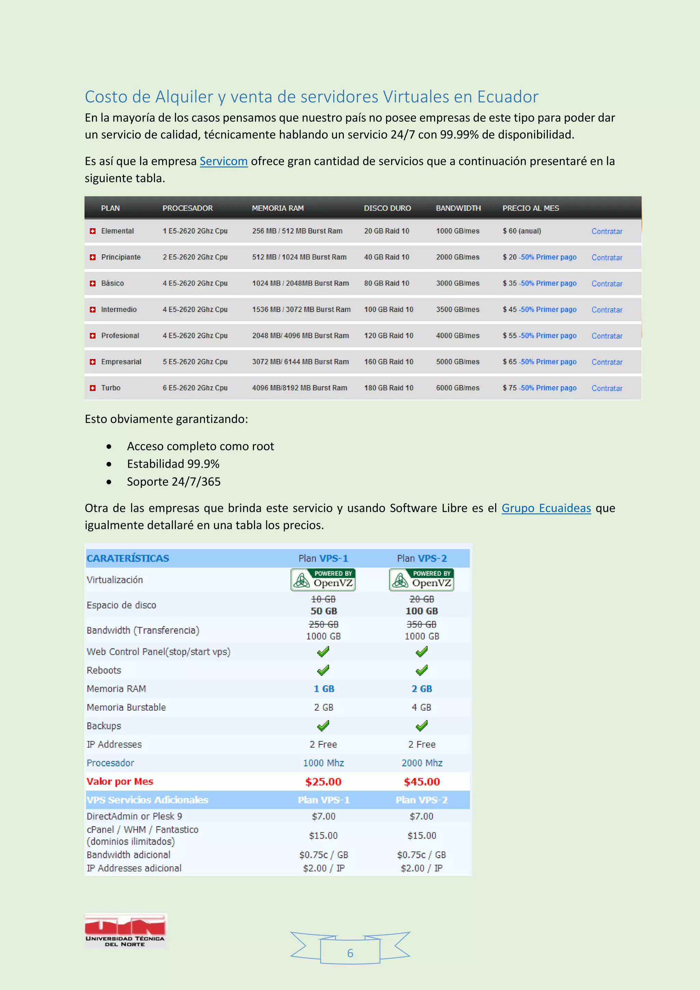
Task: Click Contratar link for Elemental plan
Action: [606, 231]
